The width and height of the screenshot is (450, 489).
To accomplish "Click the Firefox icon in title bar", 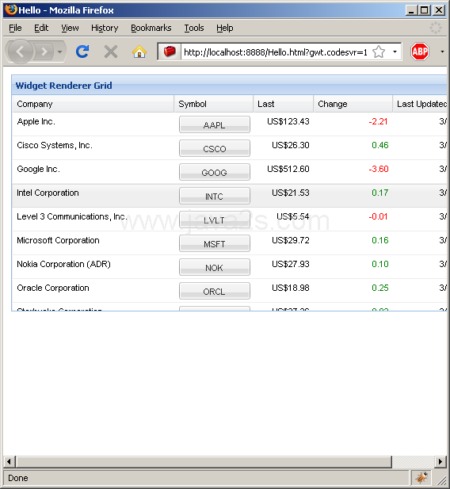I will (x=11, y=10).
